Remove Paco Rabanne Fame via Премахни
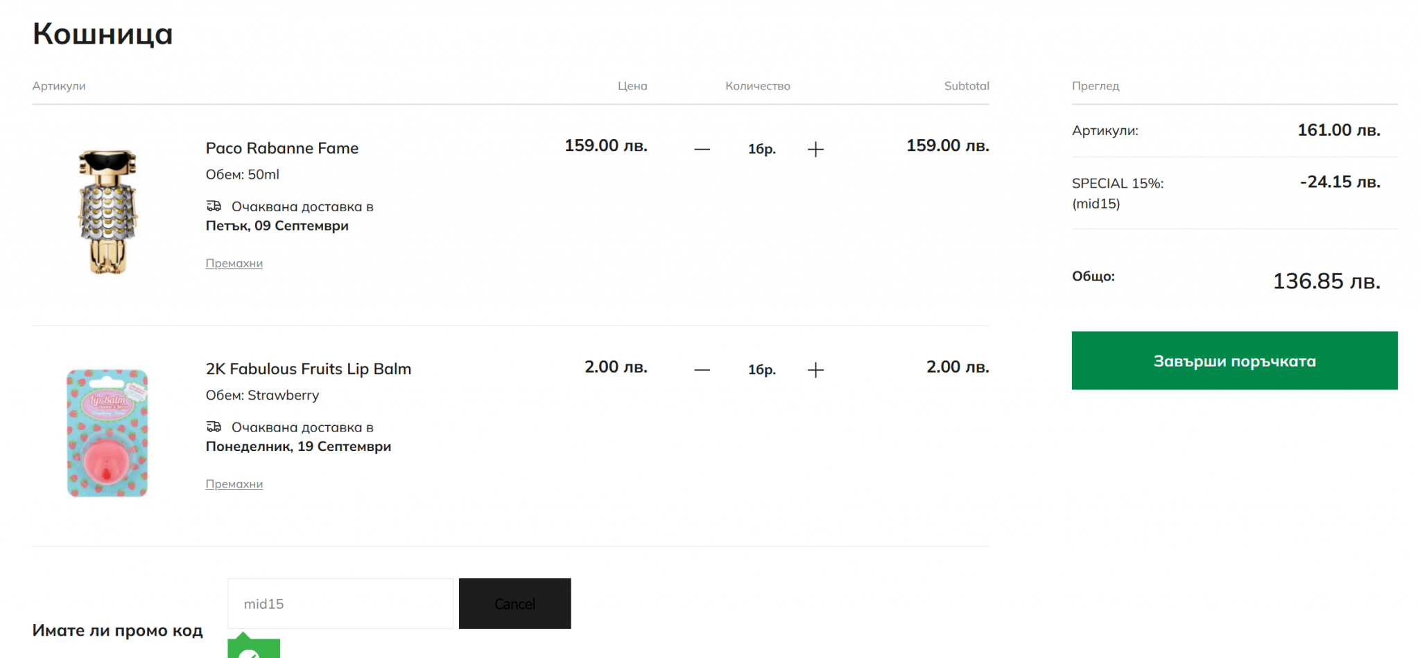The image size is (1420, 658). point(234,263)
